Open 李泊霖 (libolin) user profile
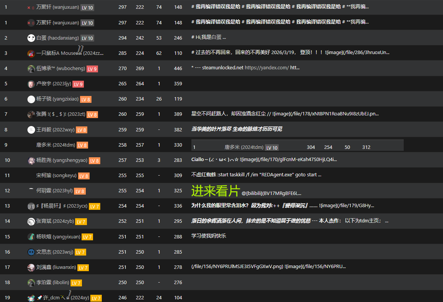This screenshot has width=443, height=302. [x=53, y=282]
